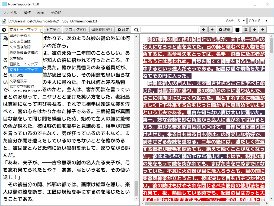Image resolution: width=274 pixels, height=206 pixels.
Task: Open the CR+LF line-ending dropdown
Action: click(258, 20)
